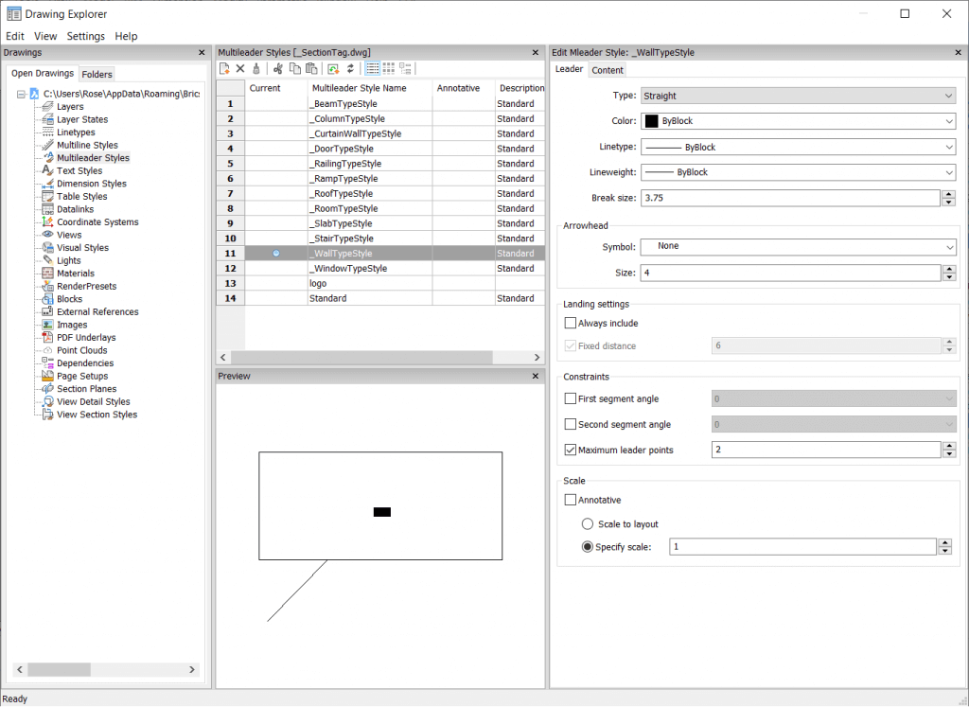Image resolution: width=969 pixels, height=707 pixels.
Task: Close the Multileader Styles panel
Action: tap(536, 53)
